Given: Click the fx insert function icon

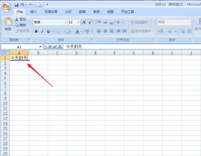Looking at the screenshot, I should (60, 47).
